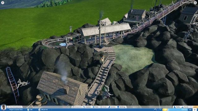The image size is (198, 111).
Task: Open the Coasters tab
Action: coord(87,107)
